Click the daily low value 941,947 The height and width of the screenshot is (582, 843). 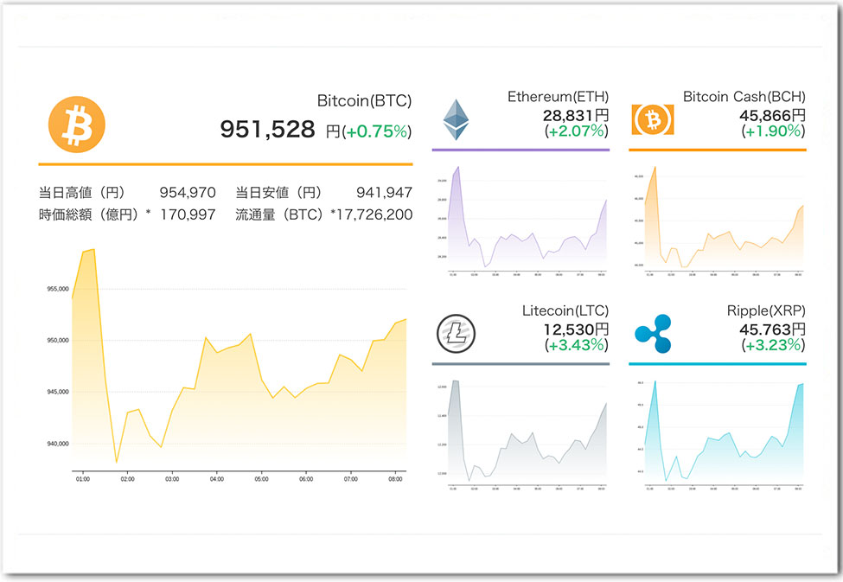[385, 193]
